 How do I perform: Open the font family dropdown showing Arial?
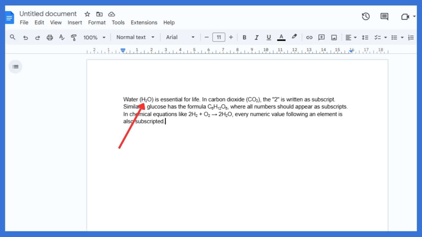click(180, 37)
